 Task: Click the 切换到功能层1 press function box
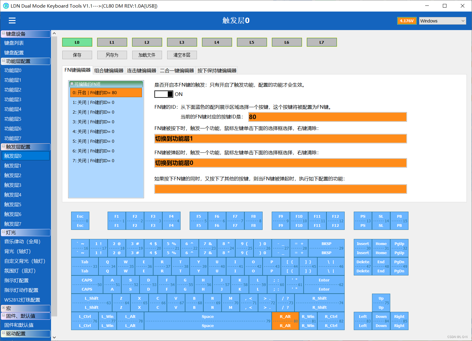point(281,139)
